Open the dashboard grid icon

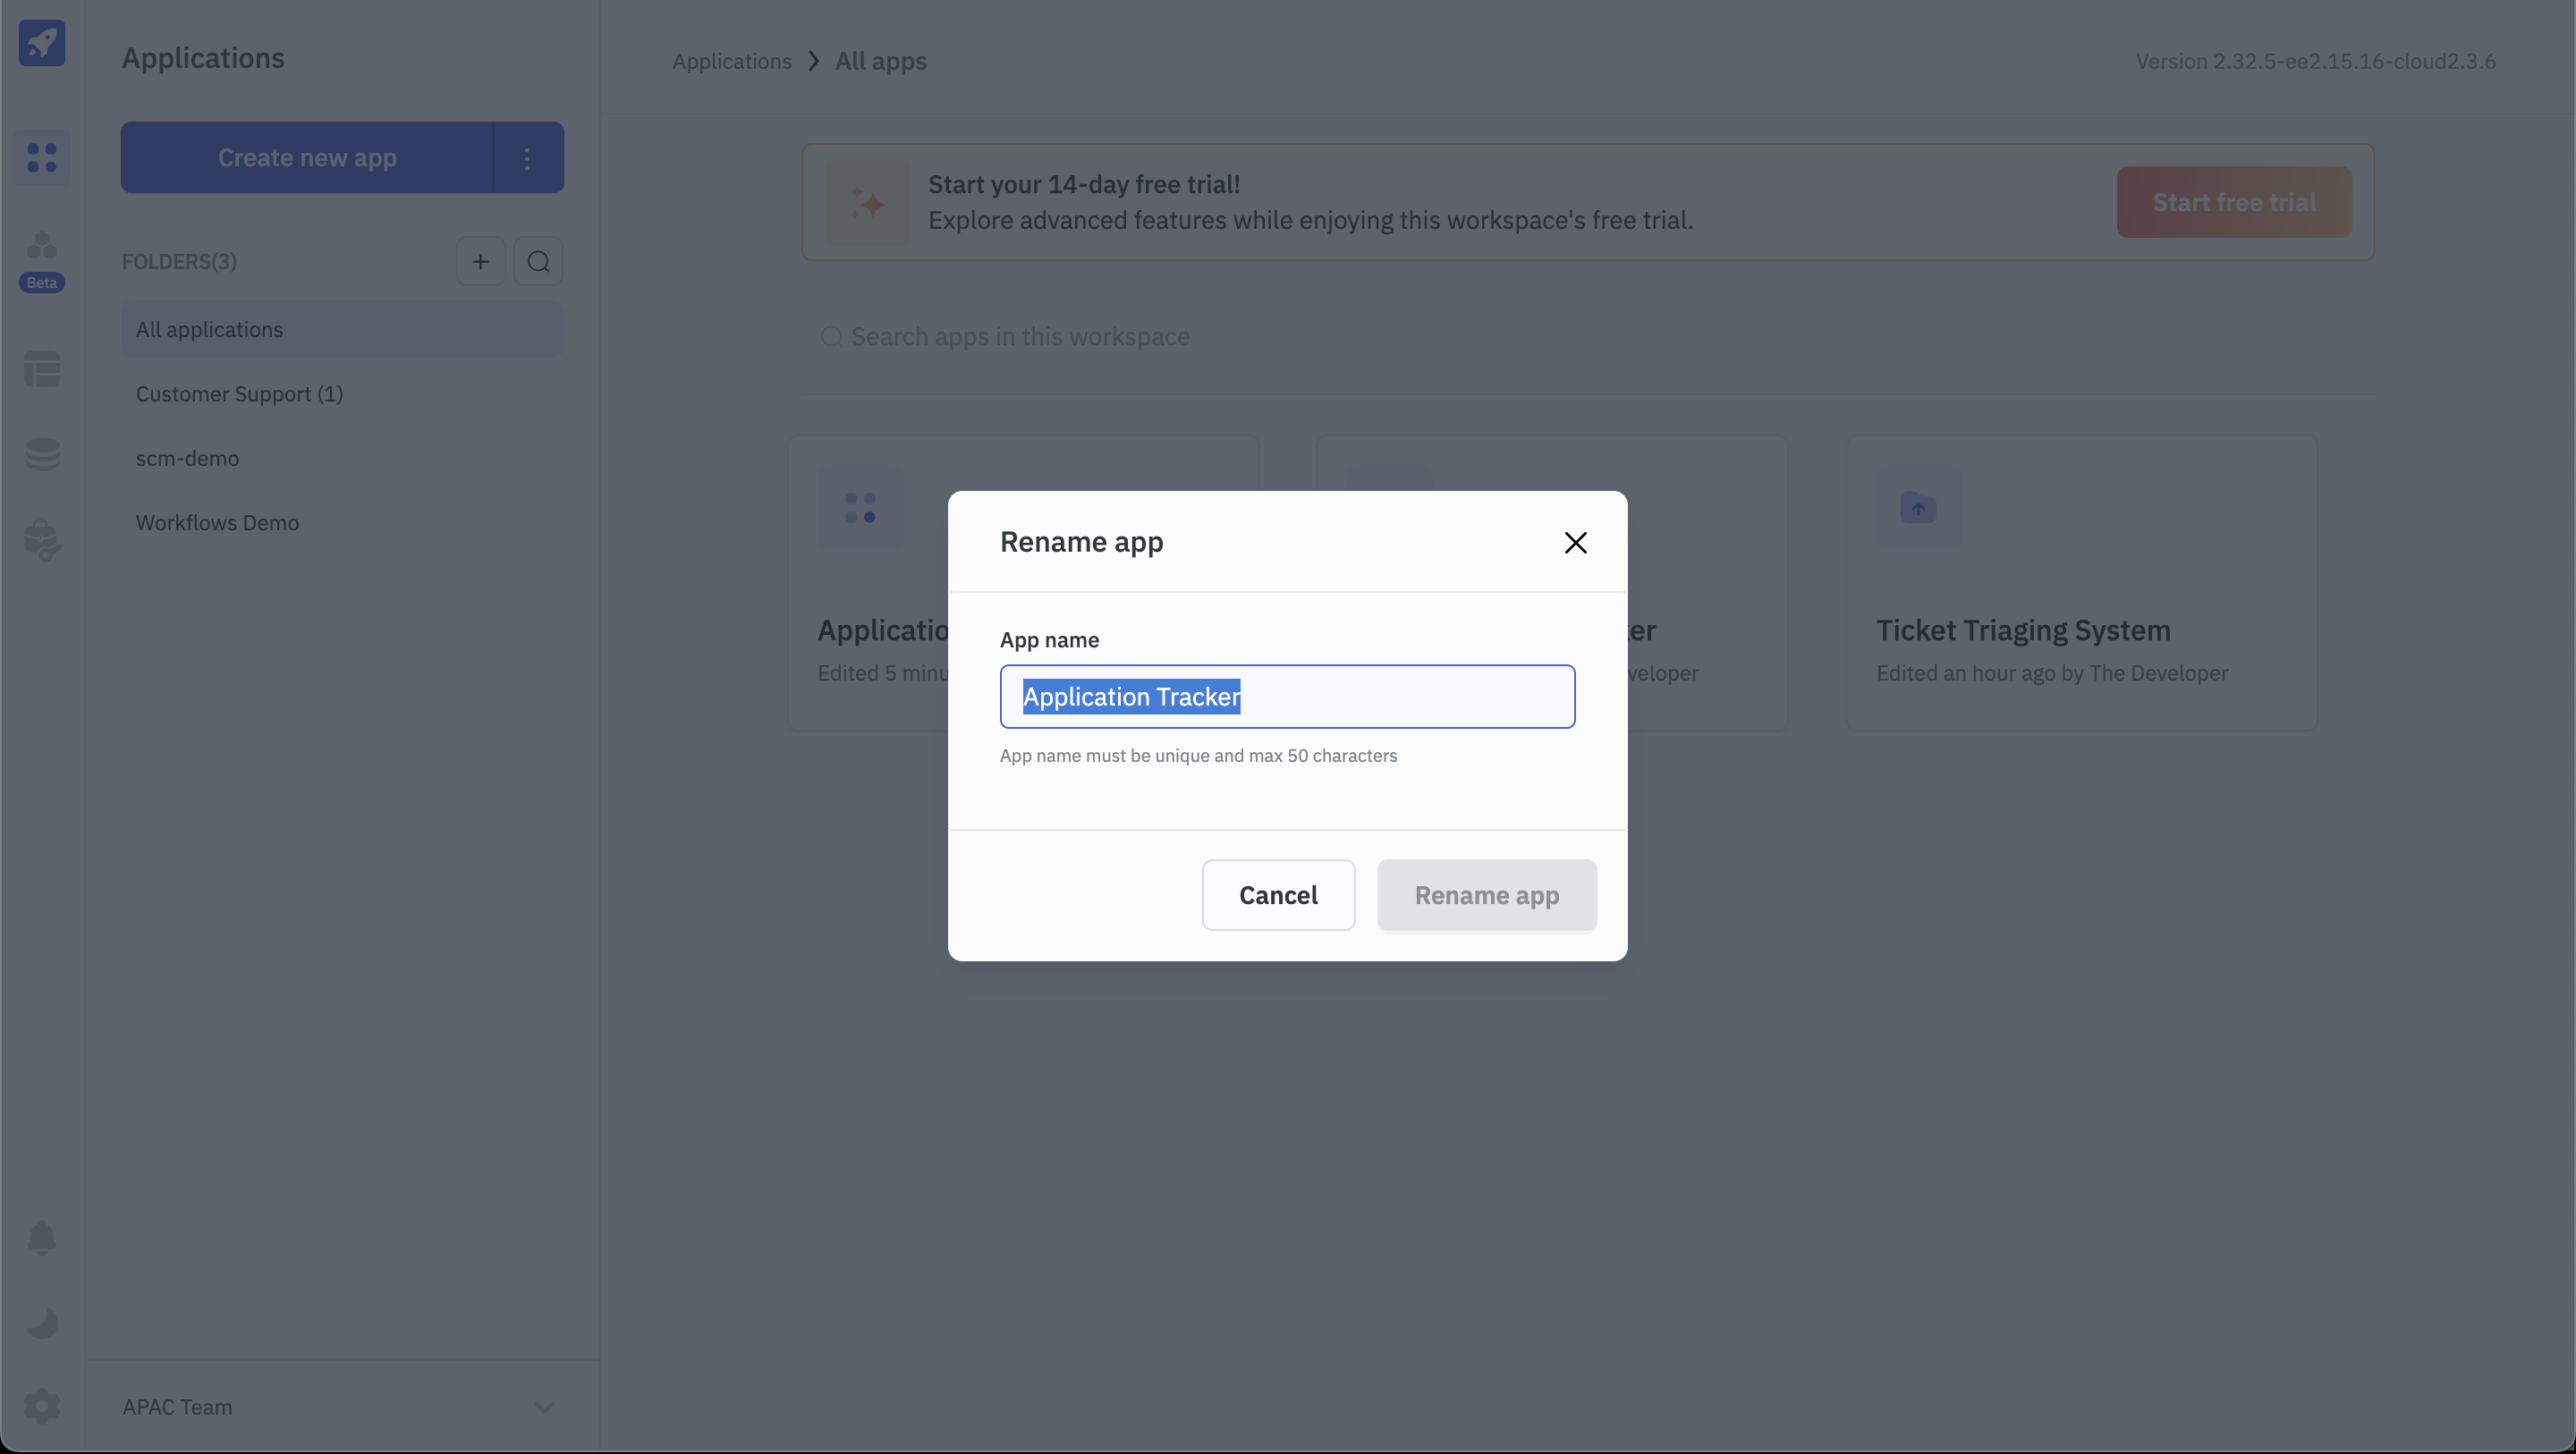pyautogui.click(x=42, y=156)
